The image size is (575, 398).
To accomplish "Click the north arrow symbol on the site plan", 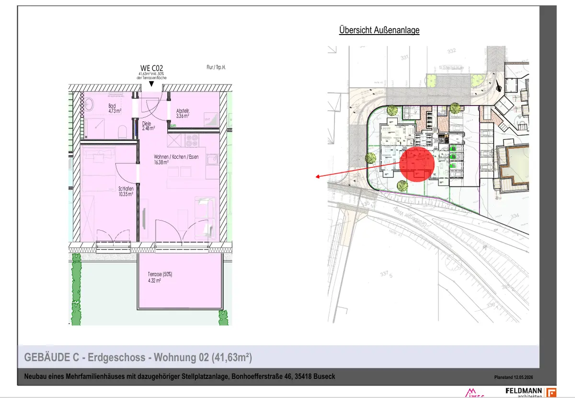I will (x=499, y=85).
